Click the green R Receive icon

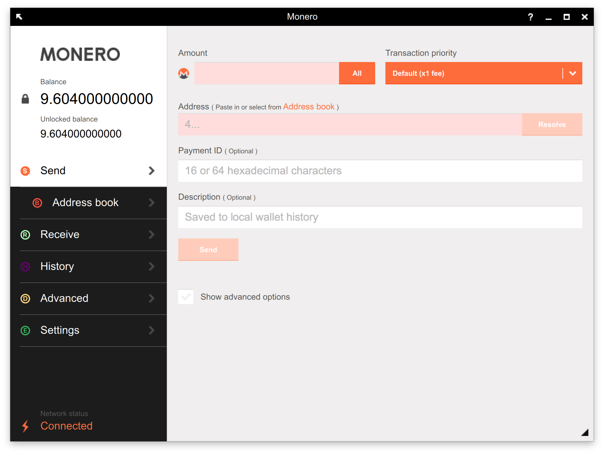tap(25, 235)
